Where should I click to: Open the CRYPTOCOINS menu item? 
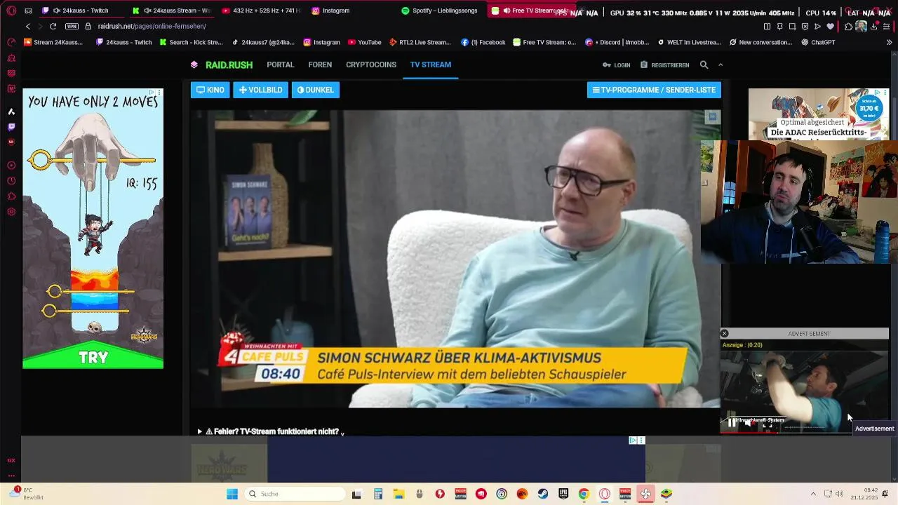click(x=371, y=65)
